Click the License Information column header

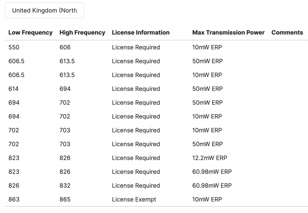141,32
